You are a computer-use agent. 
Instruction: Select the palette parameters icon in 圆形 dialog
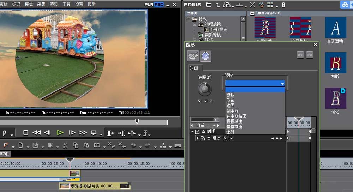pos(193,56)
